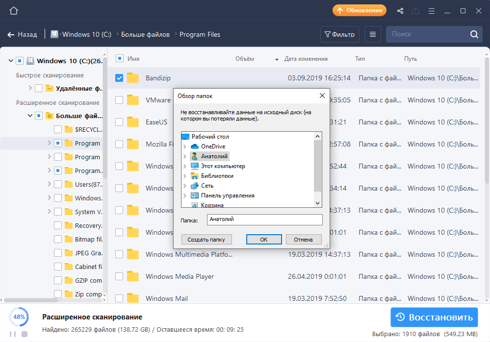Viewport: 490px width, 342px height.
Task: Go to the home screen icon
Action: pyautogui.click(x=14, y=11)
